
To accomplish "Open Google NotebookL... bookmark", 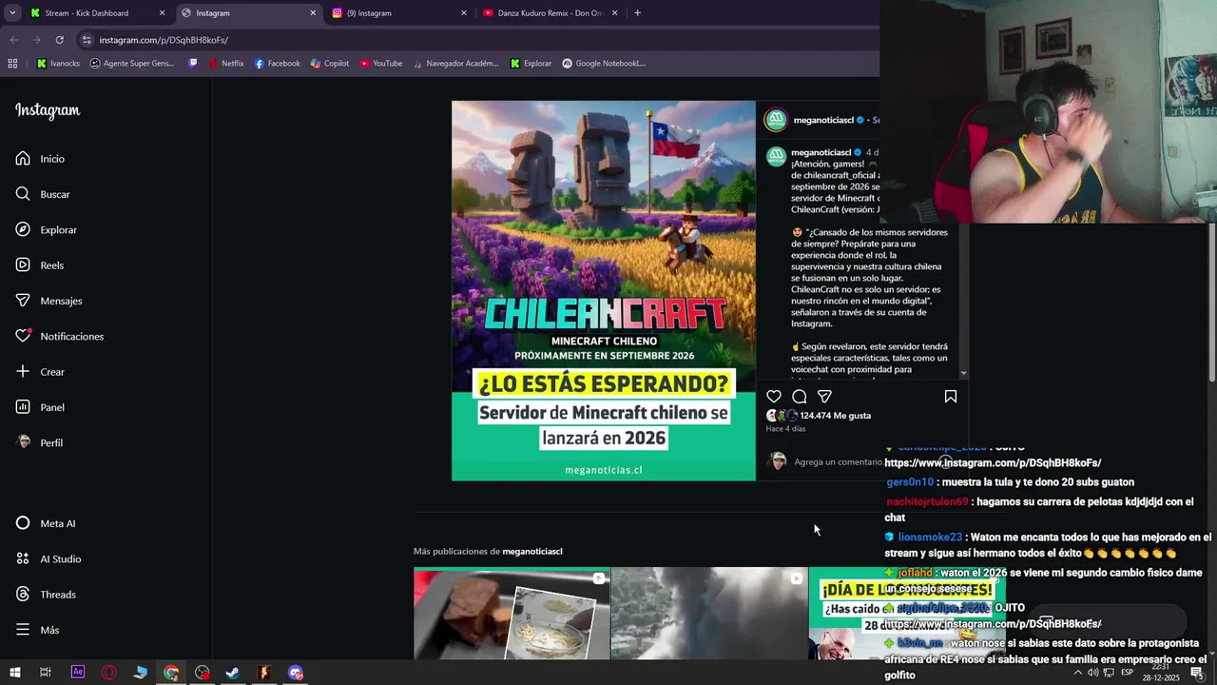I will point(604,64).
